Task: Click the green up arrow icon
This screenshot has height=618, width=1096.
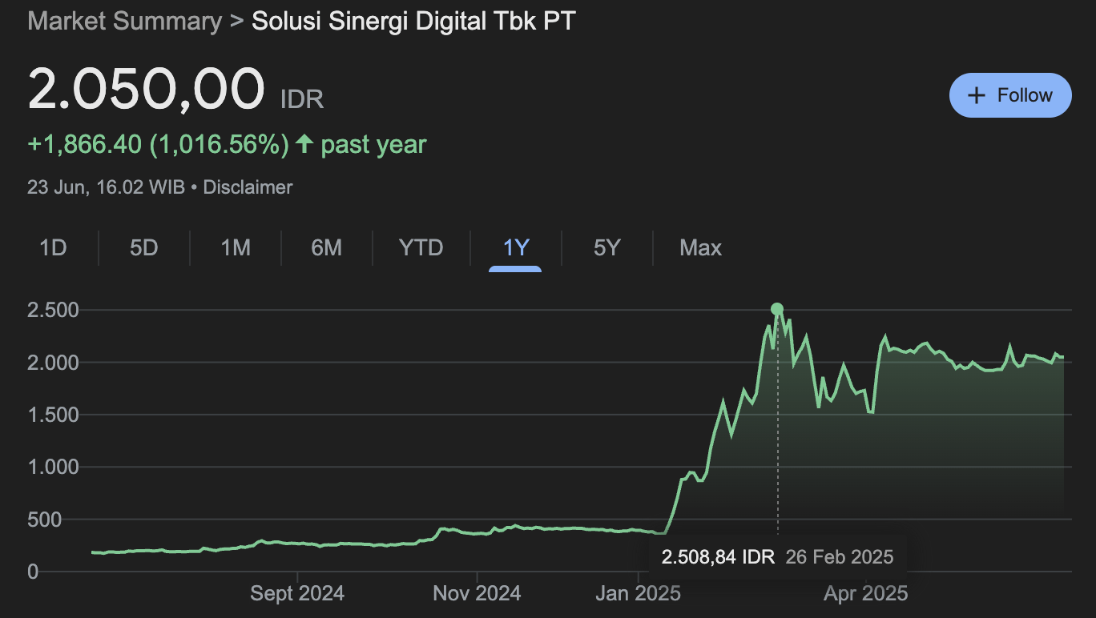Action: pyautogui.click(x=304, y=144)
